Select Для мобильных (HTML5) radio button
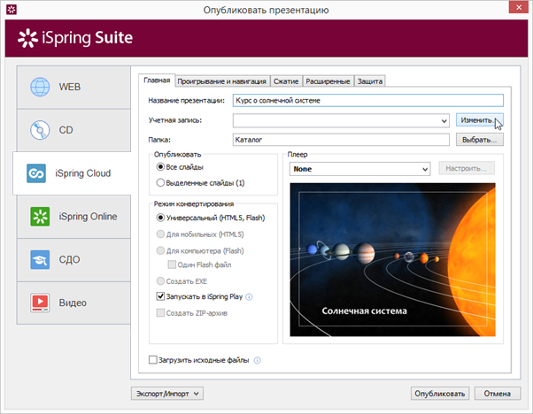 160,234
